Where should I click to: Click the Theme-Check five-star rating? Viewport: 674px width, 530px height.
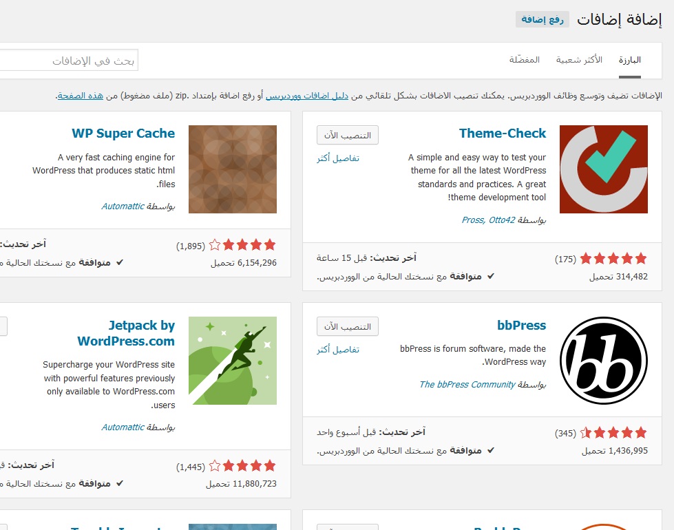tap(613, 259)
